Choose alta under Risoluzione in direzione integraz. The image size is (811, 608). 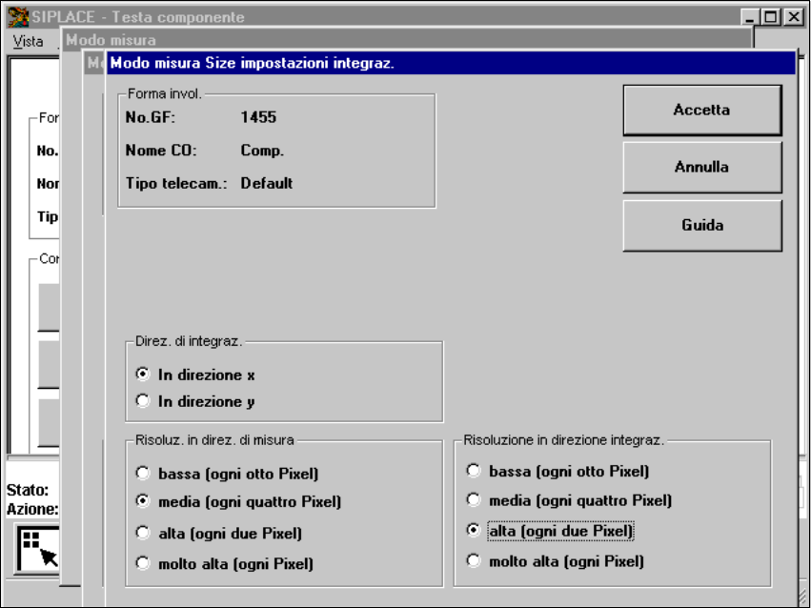474,531
